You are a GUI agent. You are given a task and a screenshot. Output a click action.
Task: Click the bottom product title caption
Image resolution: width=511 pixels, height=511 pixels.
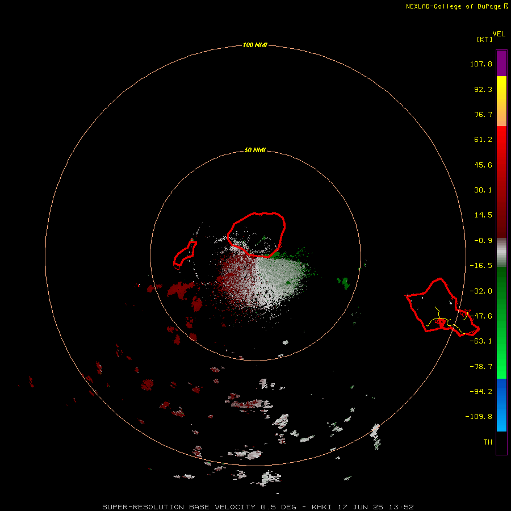258,507
